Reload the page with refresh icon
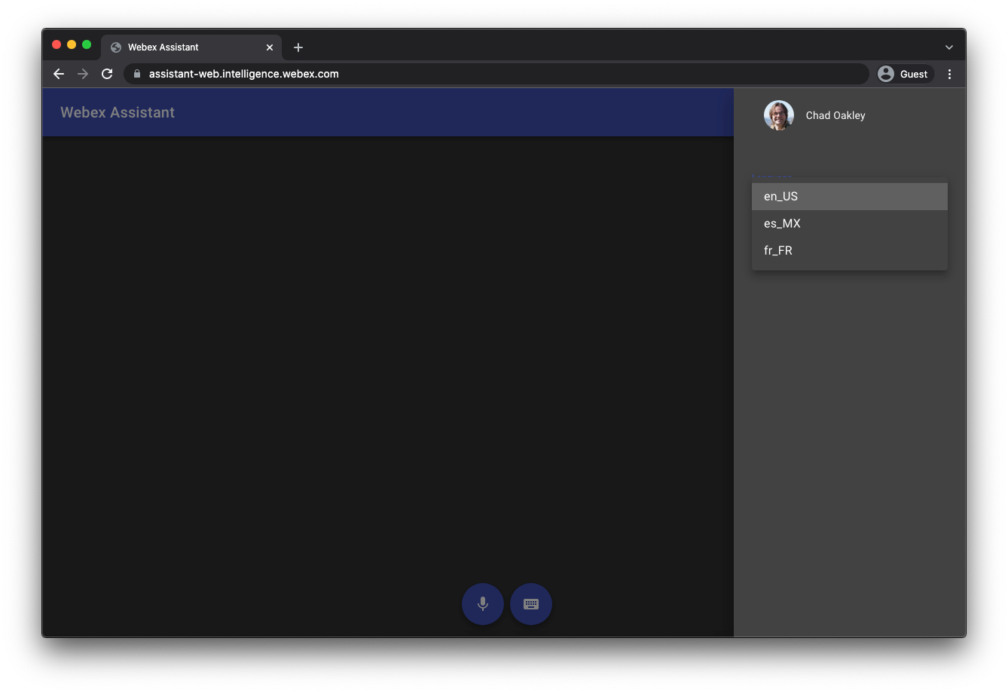The height and width of the screenshot is (693, 1008). pyautogui.click(x=107, y=74)
